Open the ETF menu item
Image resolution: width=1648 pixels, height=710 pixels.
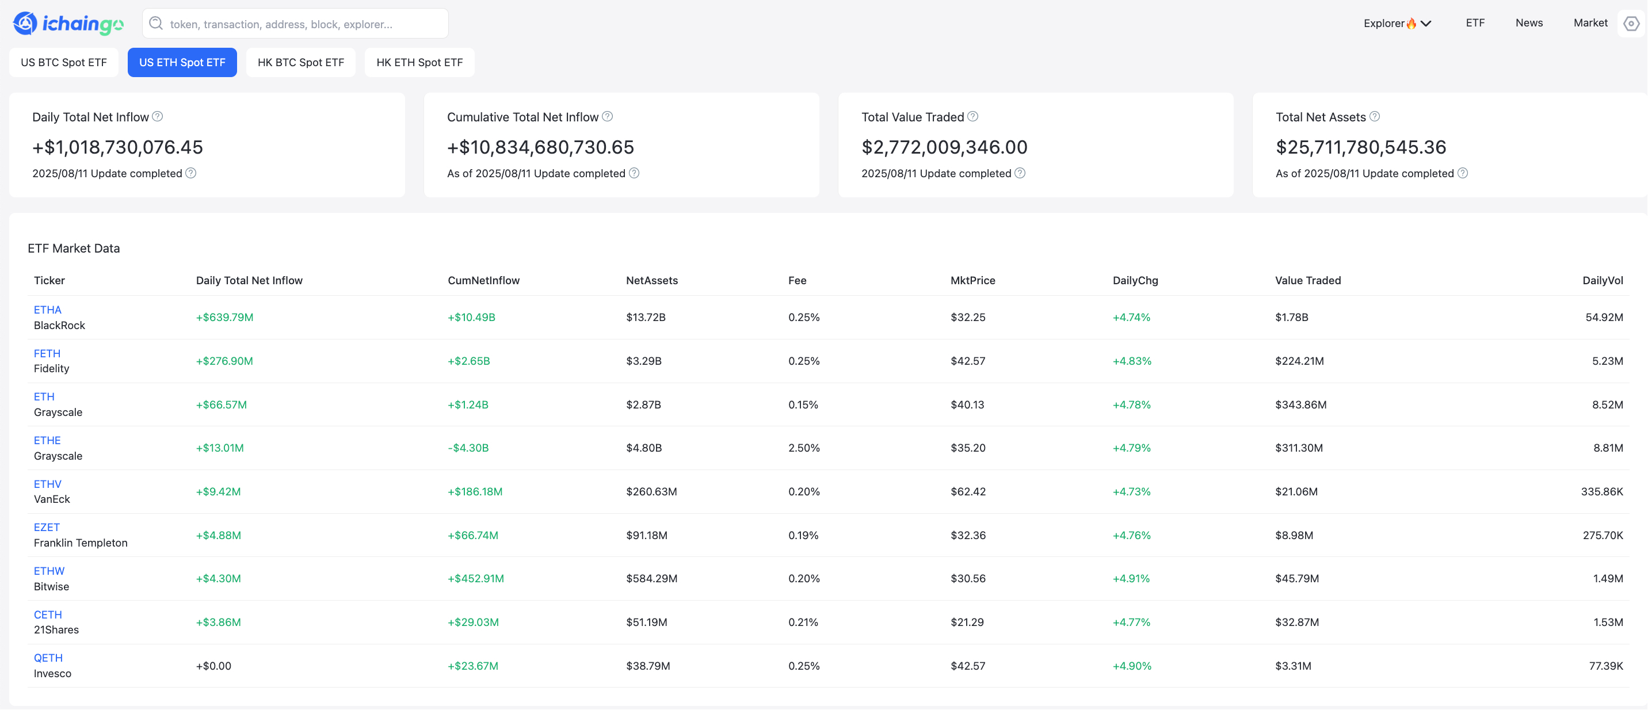pos(1475,23)
